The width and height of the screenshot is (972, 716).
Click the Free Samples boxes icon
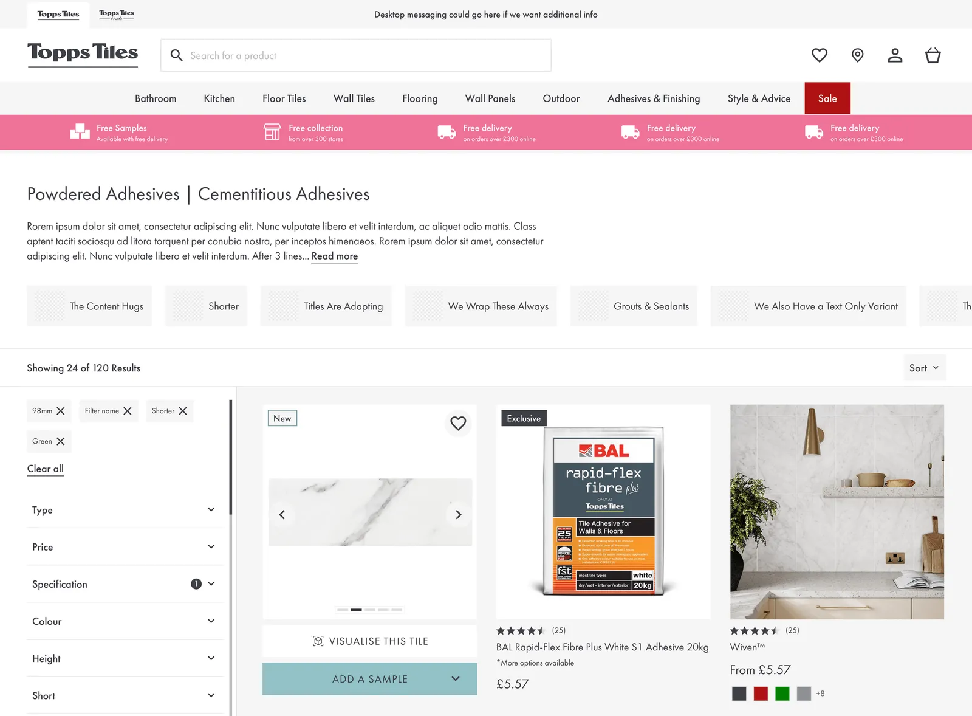coord(80,131)
